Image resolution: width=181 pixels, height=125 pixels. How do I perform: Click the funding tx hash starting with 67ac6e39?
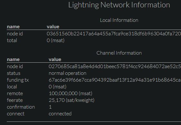click(x=115, y=80)
